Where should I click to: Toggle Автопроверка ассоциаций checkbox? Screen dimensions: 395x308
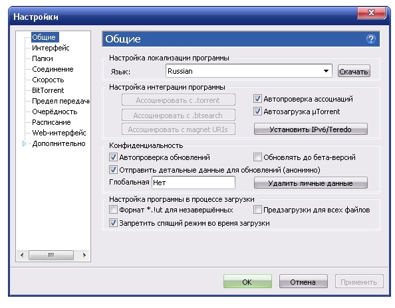257,99
